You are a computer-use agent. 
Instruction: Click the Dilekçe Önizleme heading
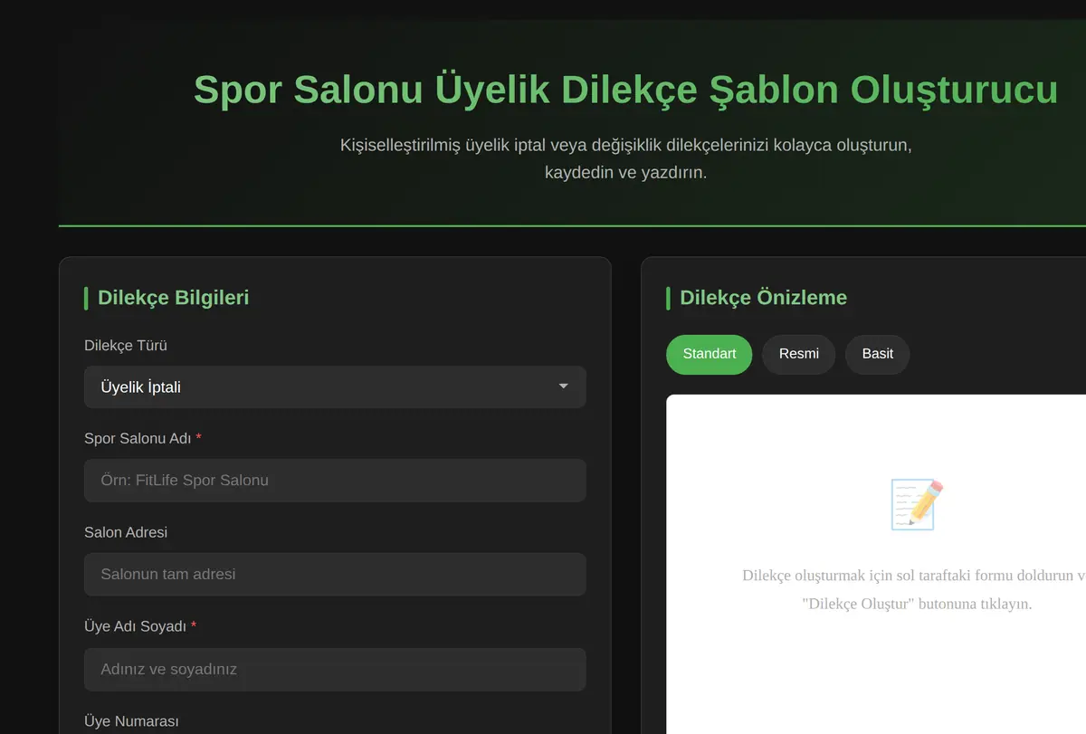(763, 298)
